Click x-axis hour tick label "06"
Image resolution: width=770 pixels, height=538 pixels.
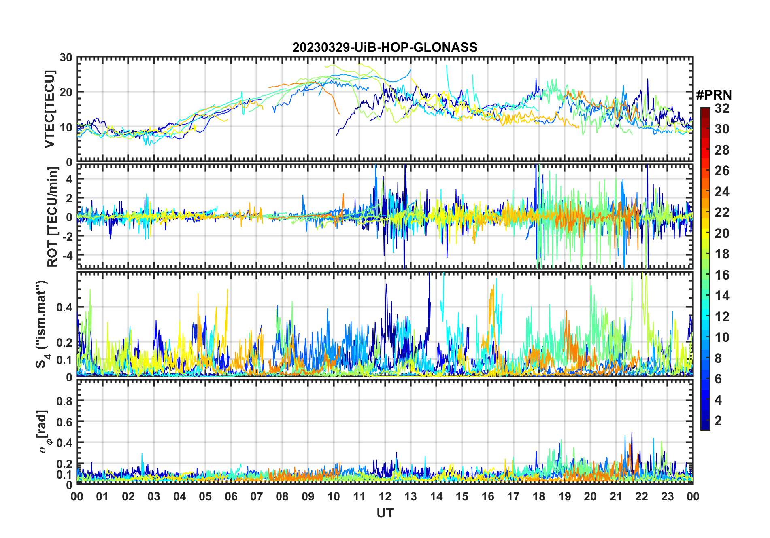pos(231,496)
